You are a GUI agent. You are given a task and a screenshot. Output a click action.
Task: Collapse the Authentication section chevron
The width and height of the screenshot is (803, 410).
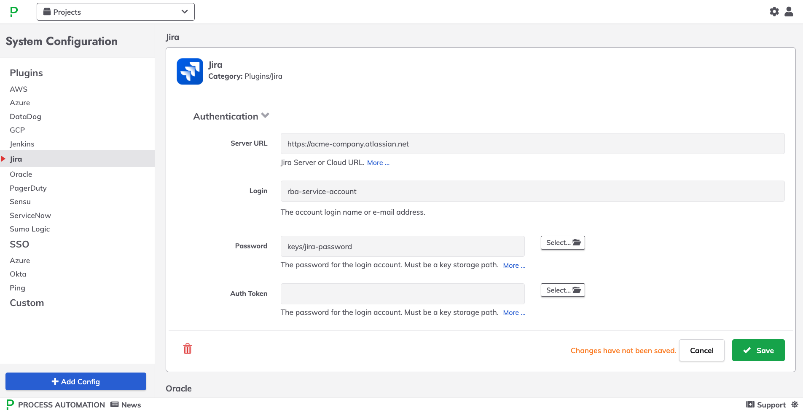[265, 115]
